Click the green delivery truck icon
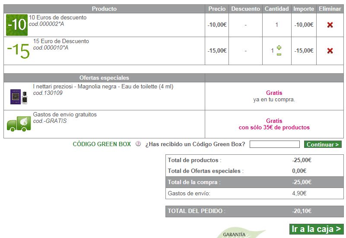The height and width of the screenshot is (238, 346). click(x=19, y=124)
